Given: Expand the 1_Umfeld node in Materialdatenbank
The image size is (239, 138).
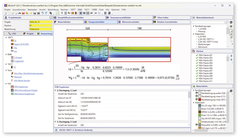Looking at the screenshot, I should pos(197,29).
